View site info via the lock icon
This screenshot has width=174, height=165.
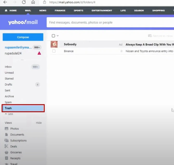point(44,2)
